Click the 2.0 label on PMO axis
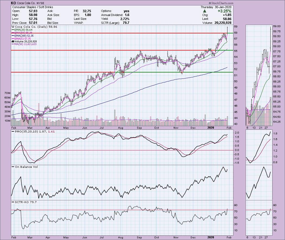 [237, 133]
